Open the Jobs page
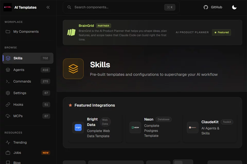 coord(28,153)
